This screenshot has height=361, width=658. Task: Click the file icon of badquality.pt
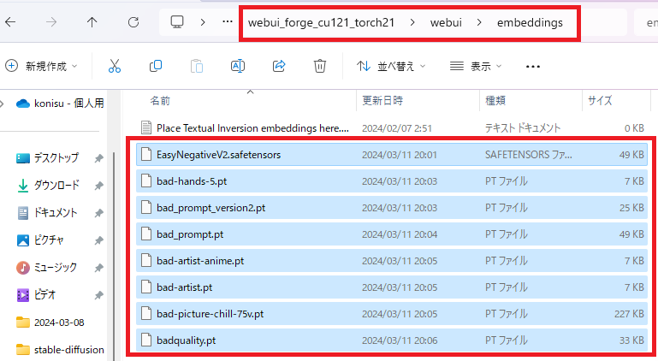coord(146,340)
